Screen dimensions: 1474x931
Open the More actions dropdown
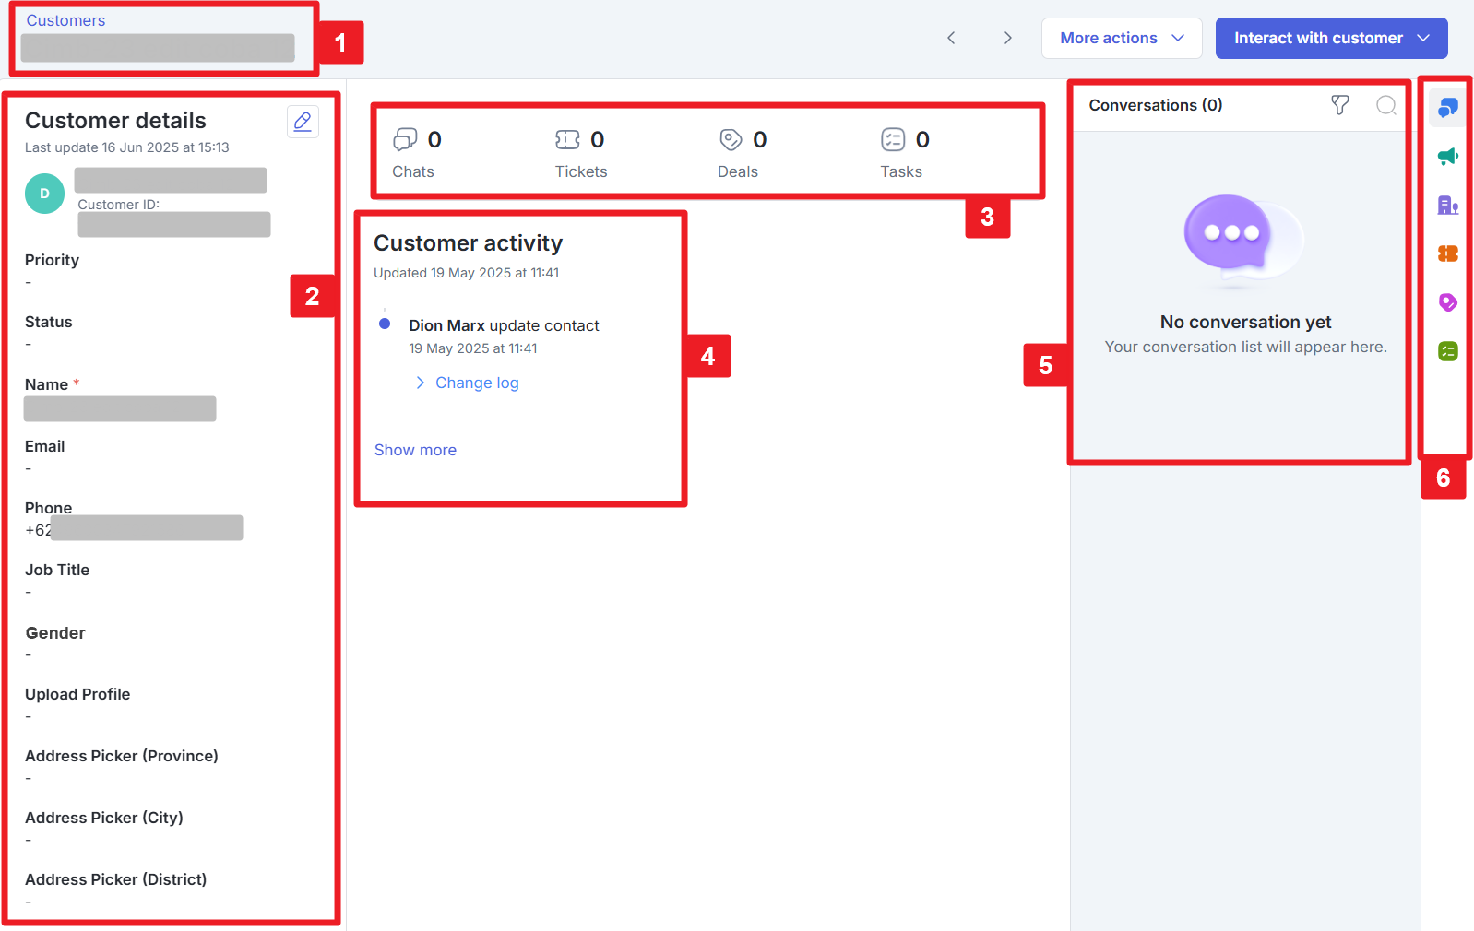pyautogui.click(x=1121, y=38)
